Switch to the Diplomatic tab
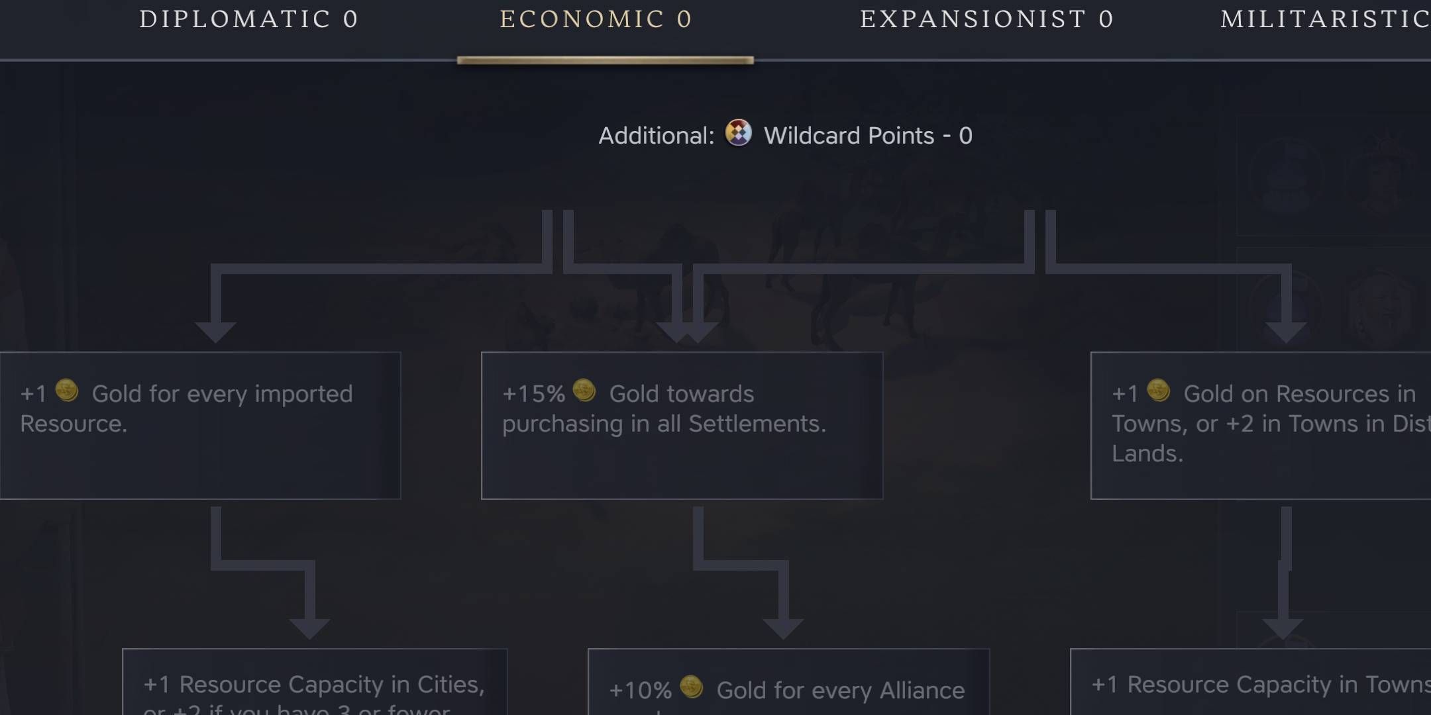Screen dimensions: 1431x715 click(x=248, y=19)
